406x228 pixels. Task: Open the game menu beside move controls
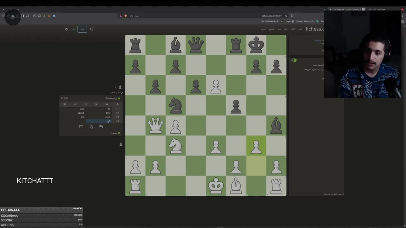coord(65,104)
